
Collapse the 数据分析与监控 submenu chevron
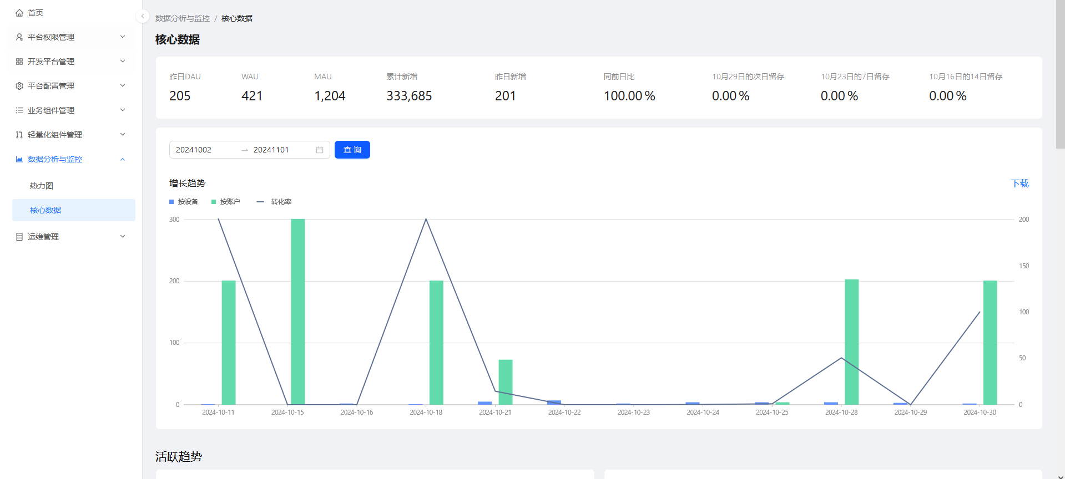[x=123, y=159]
